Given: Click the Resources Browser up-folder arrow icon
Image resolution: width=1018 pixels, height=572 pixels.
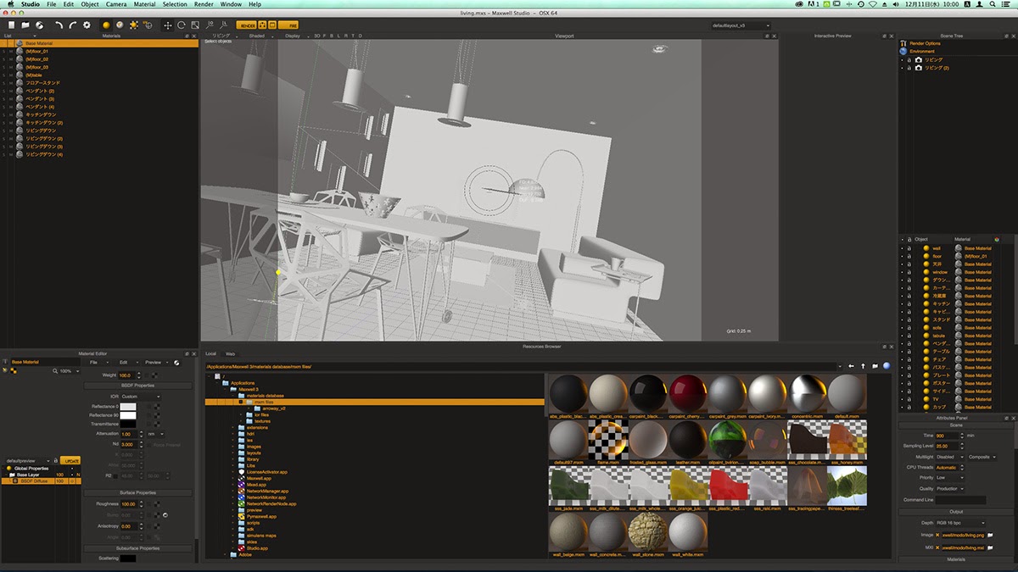Looking at the screenshot, I should (x=863, y=366).
